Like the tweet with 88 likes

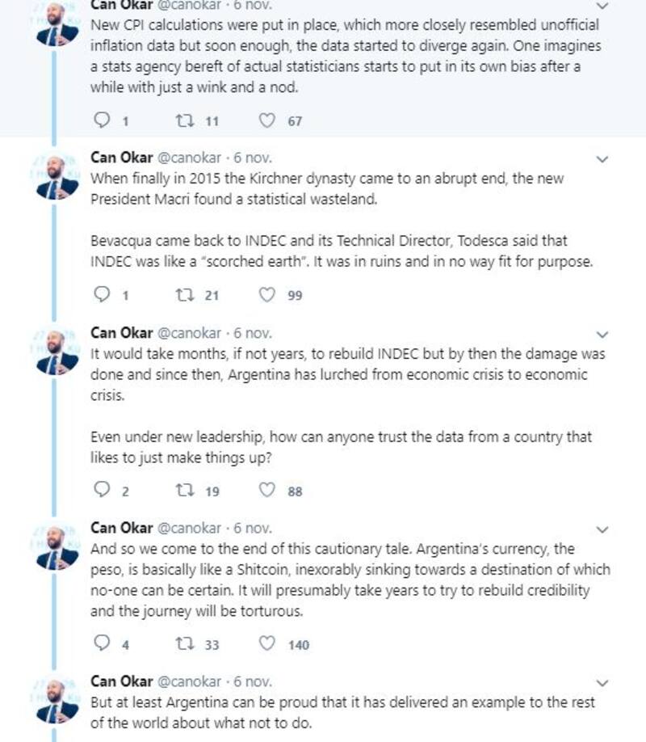[x=266, y=491]
